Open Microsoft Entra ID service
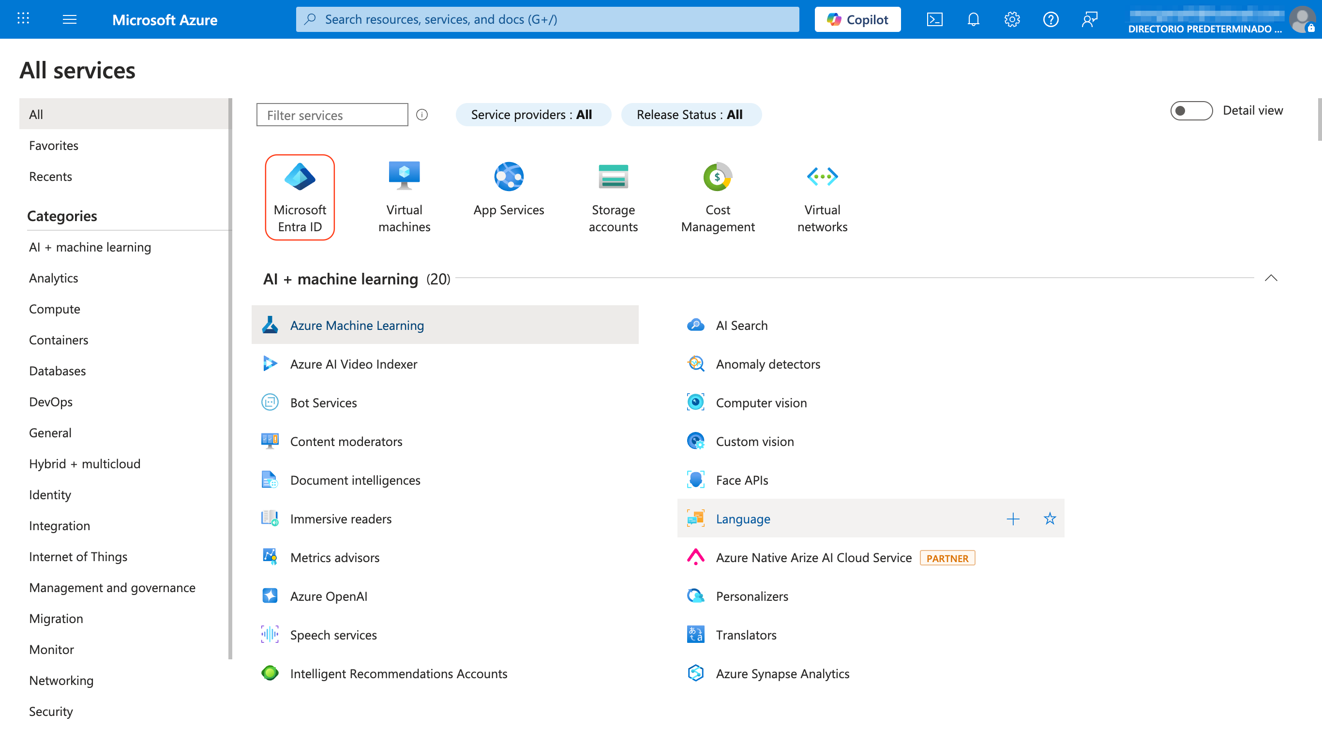The image size is (1322, 743). point(300,196)
